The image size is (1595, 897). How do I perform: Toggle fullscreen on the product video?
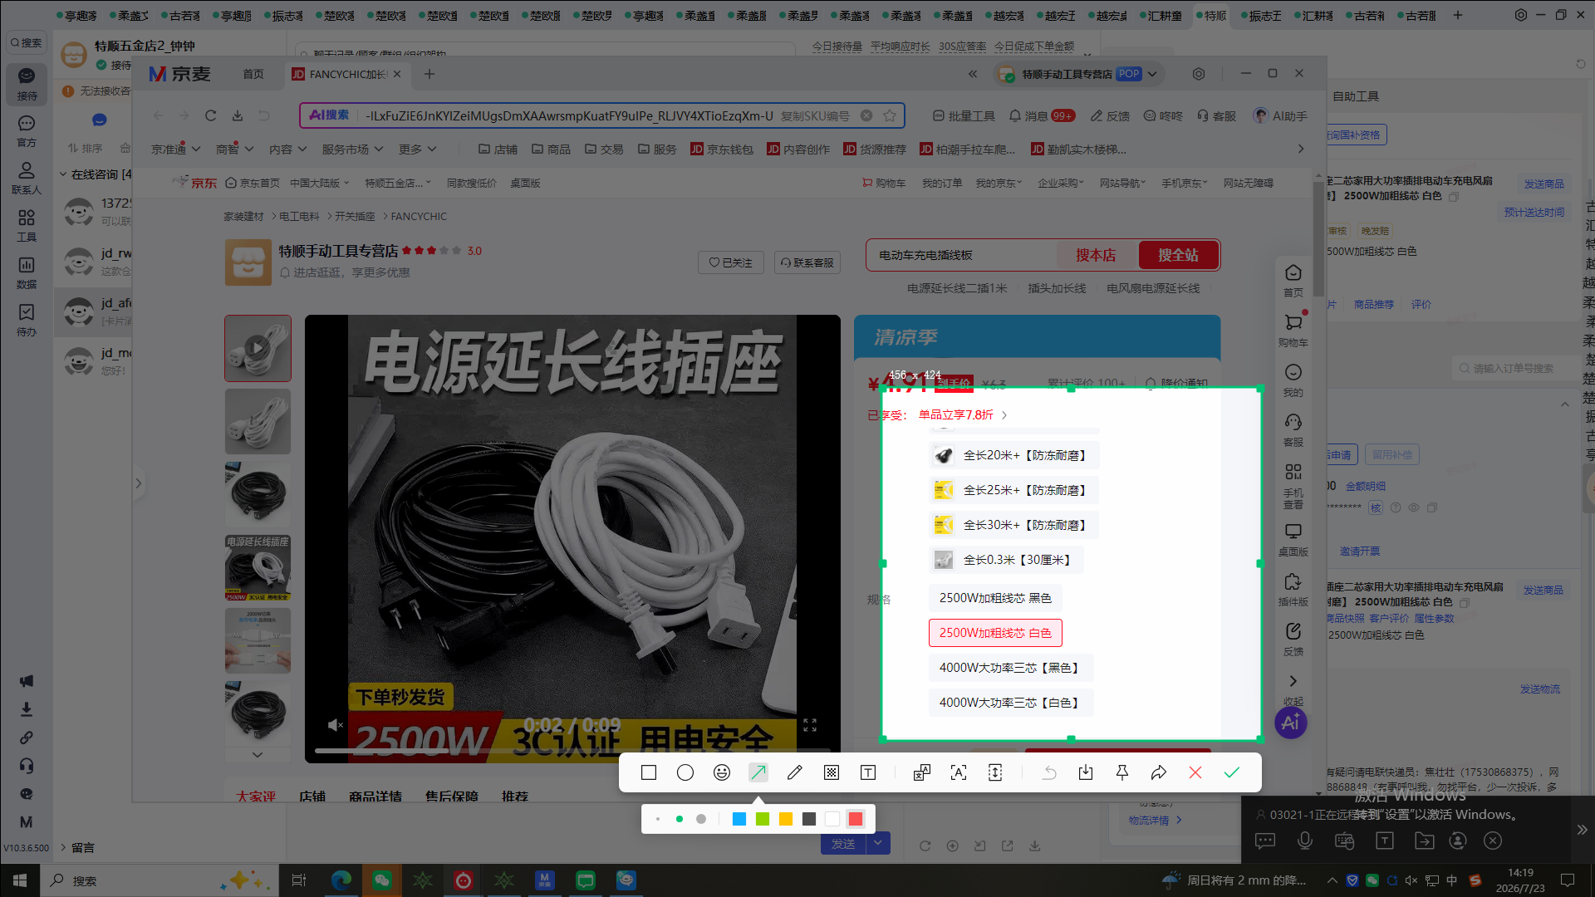point(810,725)
